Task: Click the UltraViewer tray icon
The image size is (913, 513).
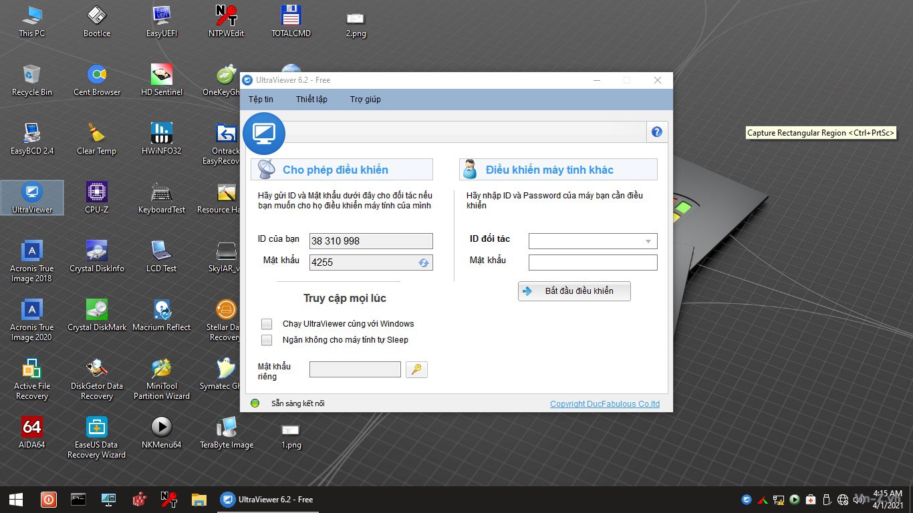Action: click(747, 500)
